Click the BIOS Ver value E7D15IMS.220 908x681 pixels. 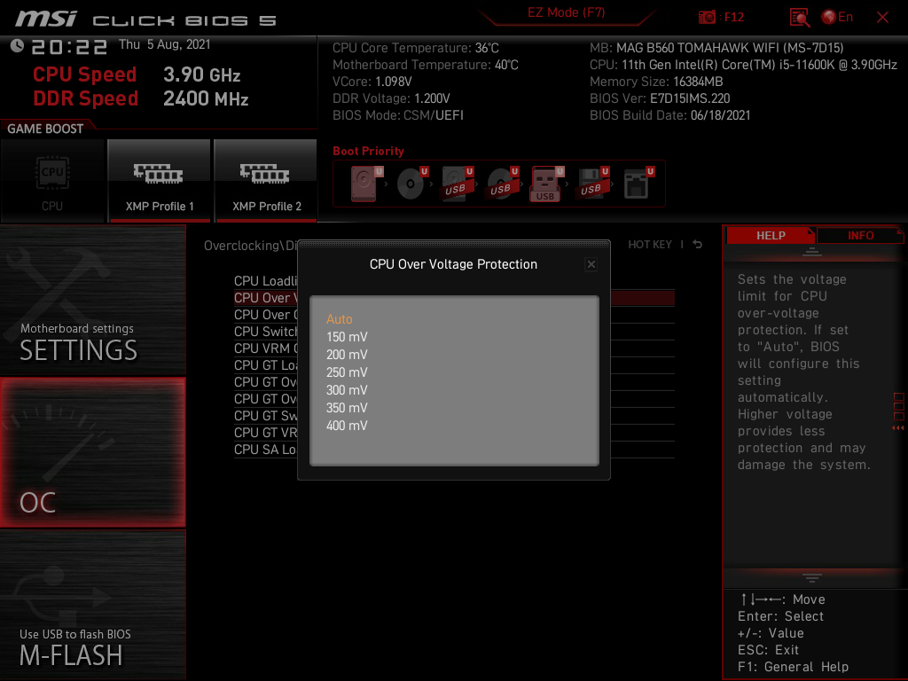tap(690, 98)
